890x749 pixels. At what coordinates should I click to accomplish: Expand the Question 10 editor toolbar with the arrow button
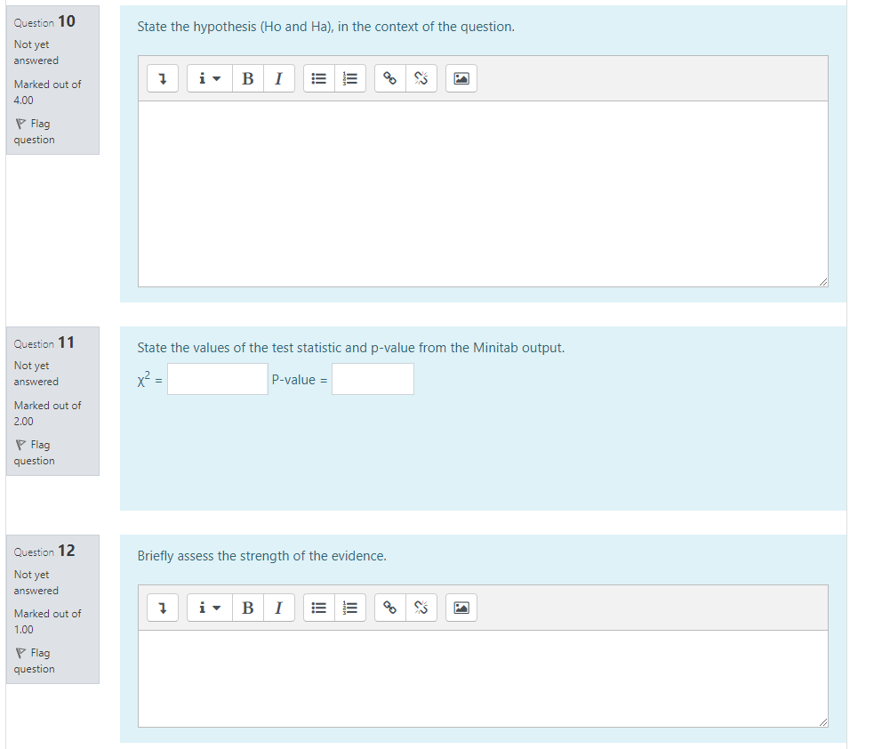pyautogui.click(x=163, y=78)
